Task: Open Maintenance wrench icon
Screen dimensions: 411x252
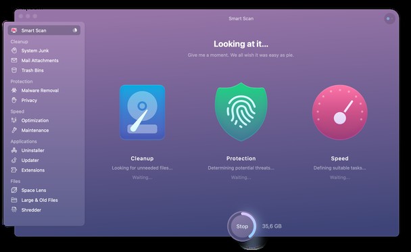Action: click(x=14, y=130)
